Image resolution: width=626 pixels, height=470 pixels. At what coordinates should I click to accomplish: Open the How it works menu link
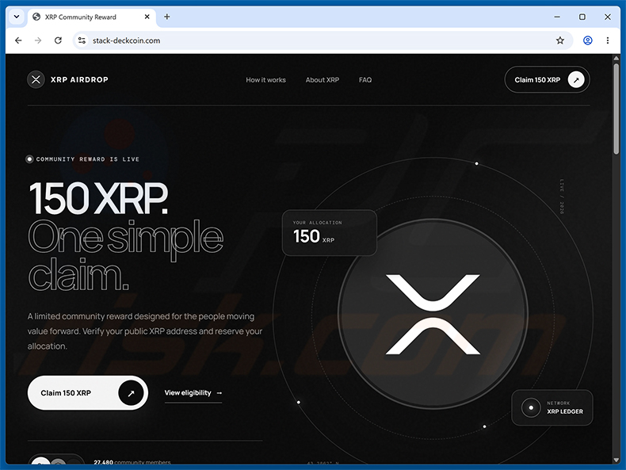click(266, 80)
